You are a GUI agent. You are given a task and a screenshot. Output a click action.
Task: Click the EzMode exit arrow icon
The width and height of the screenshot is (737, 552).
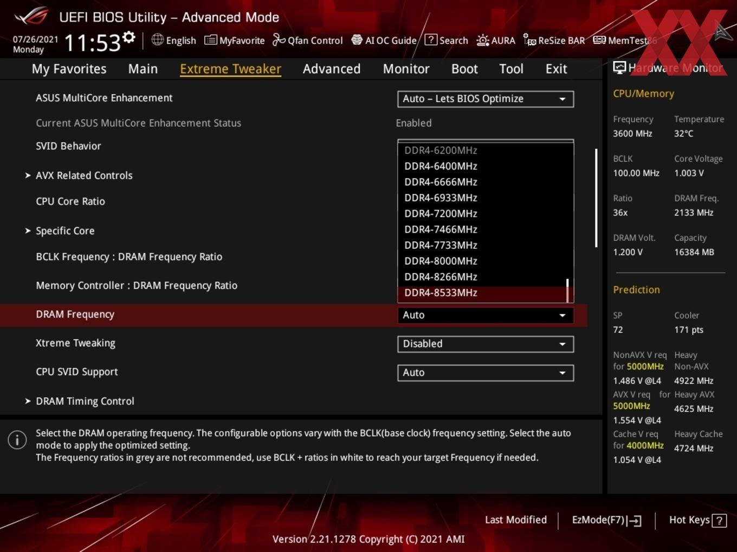pos(635,521)
